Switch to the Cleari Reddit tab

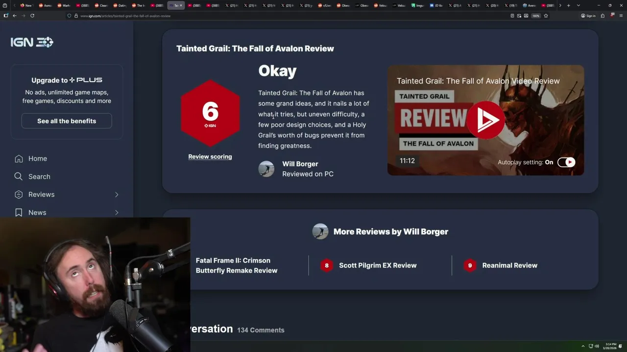coord(101,5)
